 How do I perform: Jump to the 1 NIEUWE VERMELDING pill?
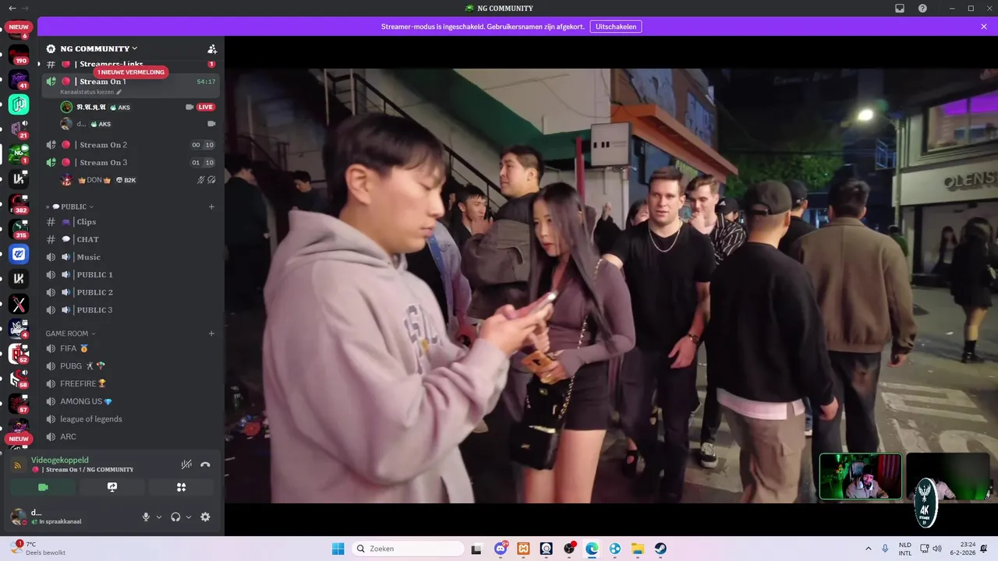pos(130,72)
